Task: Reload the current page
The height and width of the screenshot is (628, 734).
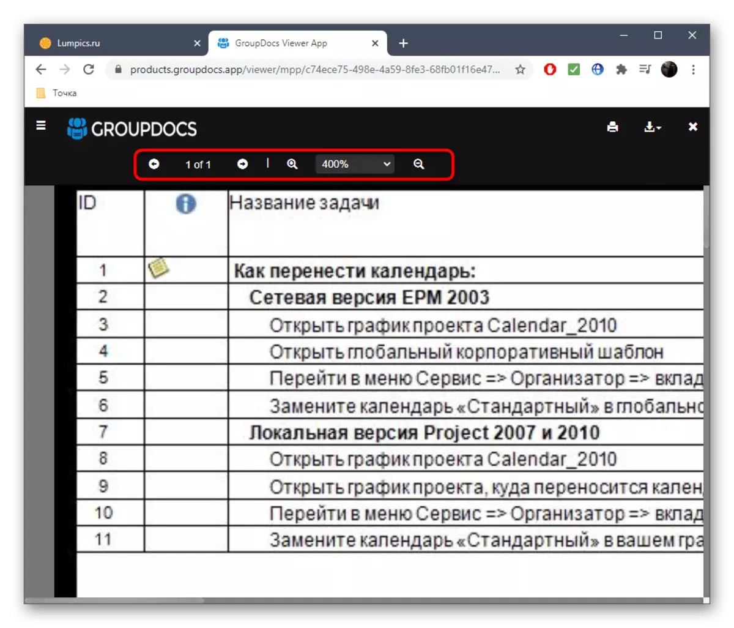Action: pyautogui.click(x=89, y=69)
